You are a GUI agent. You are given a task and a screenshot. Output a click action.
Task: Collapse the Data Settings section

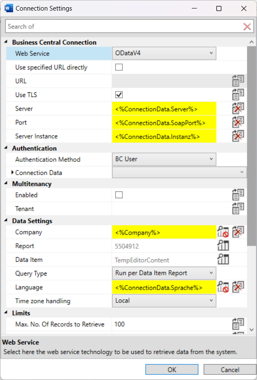point(6,221)
